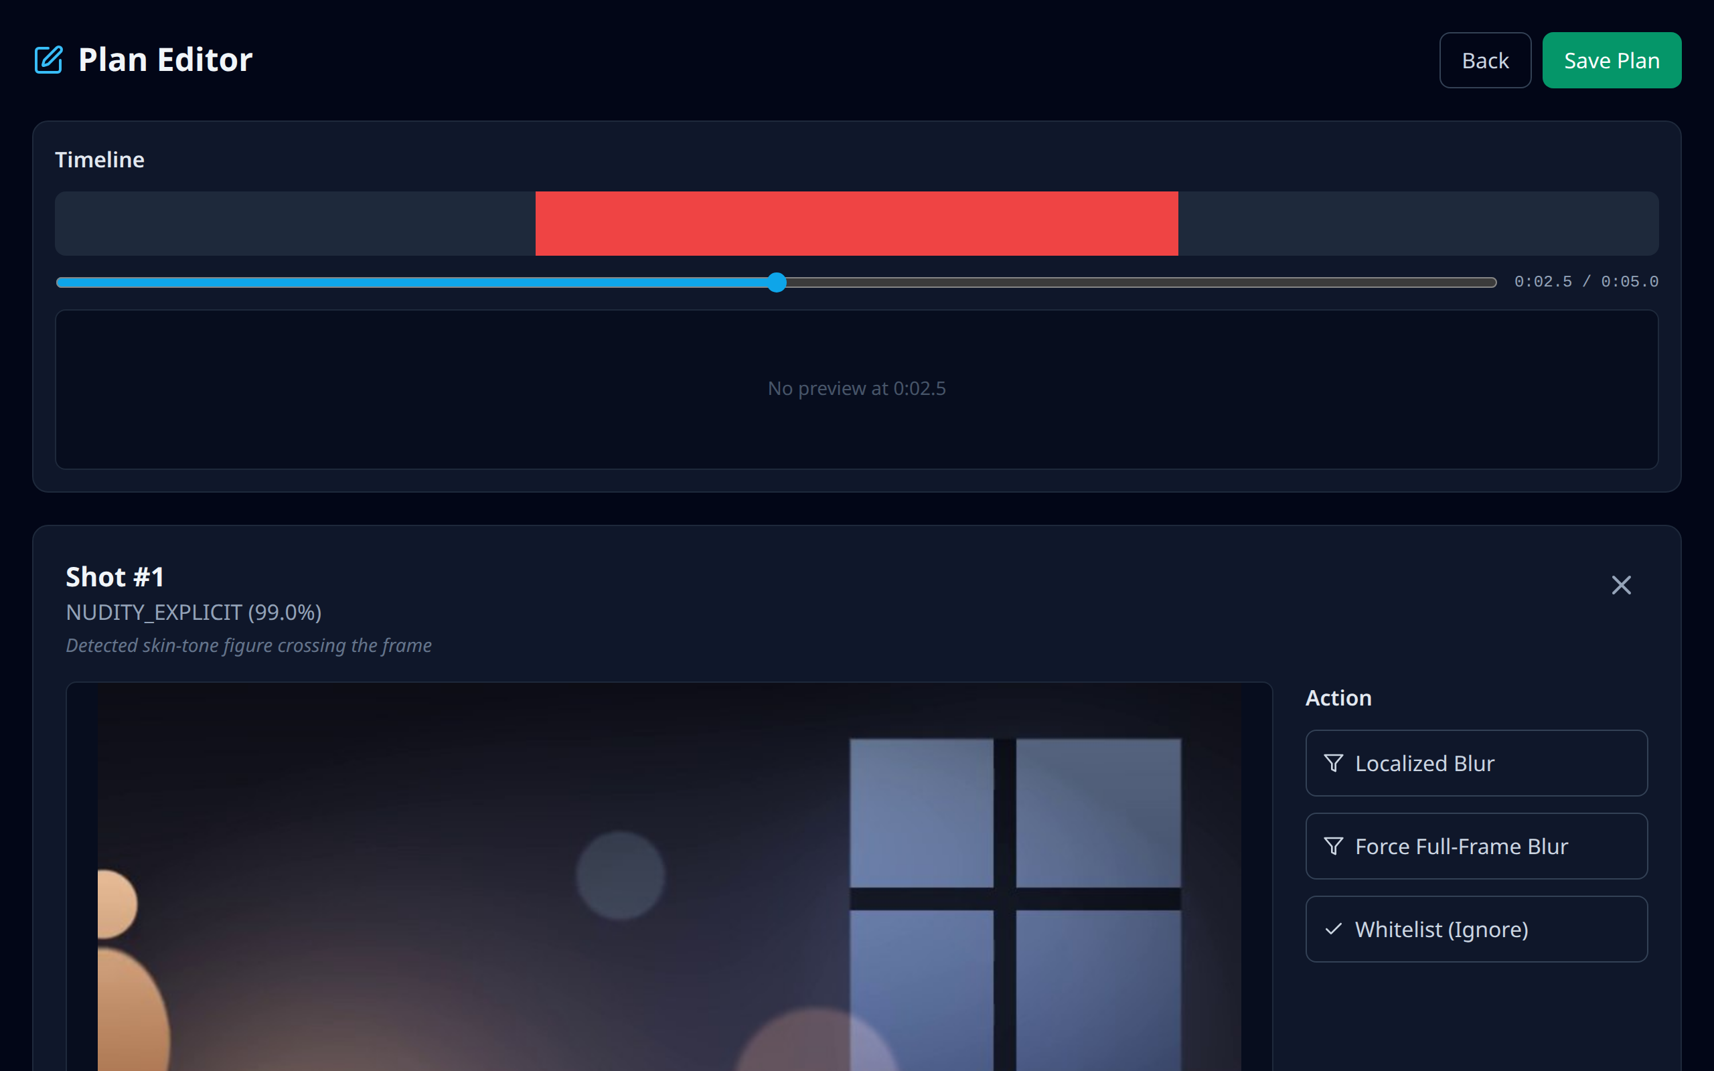This screenshot has width=1714, height=1071.
Task: Click the timeline scrubber handle
Action: [777, 282]
